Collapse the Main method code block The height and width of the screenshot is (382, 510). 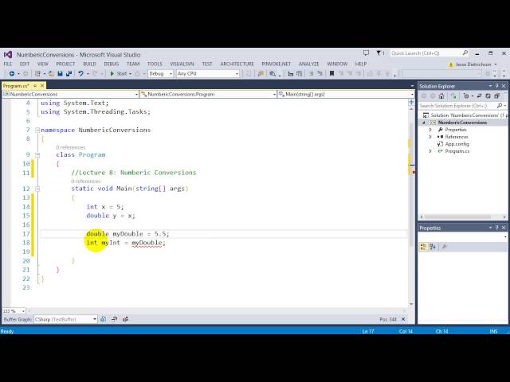(37, 189)
